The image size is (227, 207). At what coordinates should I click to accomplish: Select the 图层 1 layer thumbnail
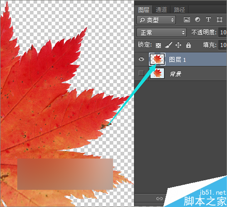tap(157, 59)
